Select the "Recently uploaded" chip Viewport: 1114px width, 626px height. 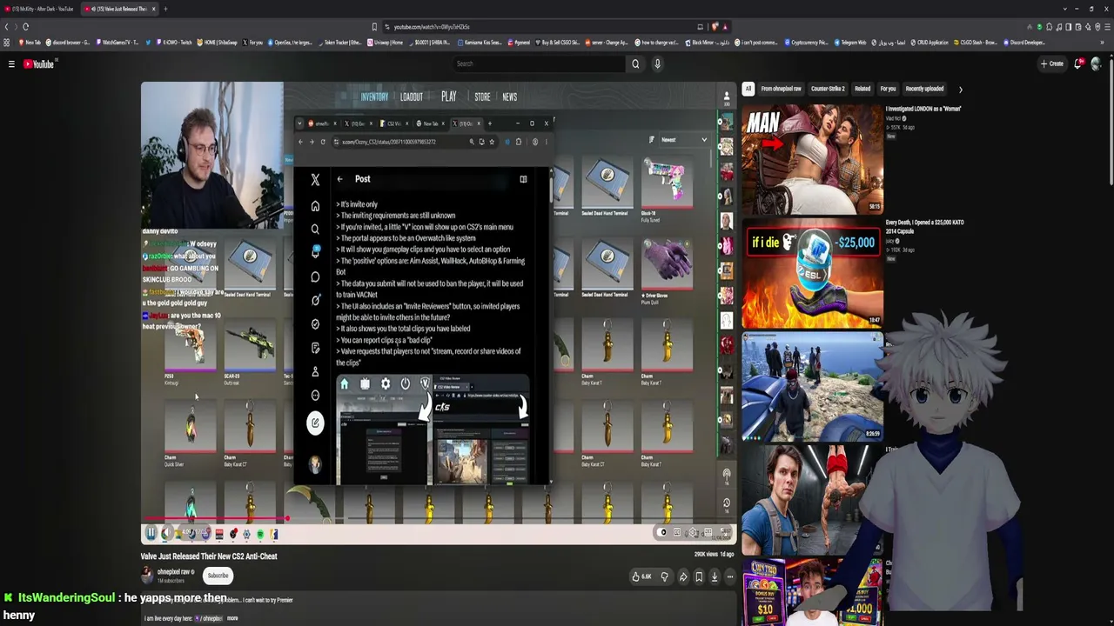[x=924, y=89]
